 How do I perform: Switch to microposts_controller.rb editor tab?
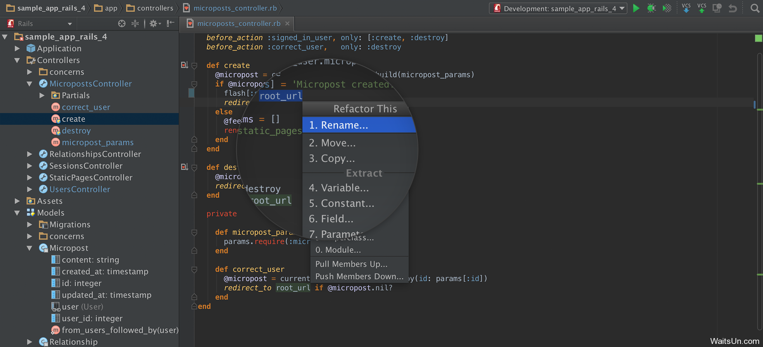238,24
